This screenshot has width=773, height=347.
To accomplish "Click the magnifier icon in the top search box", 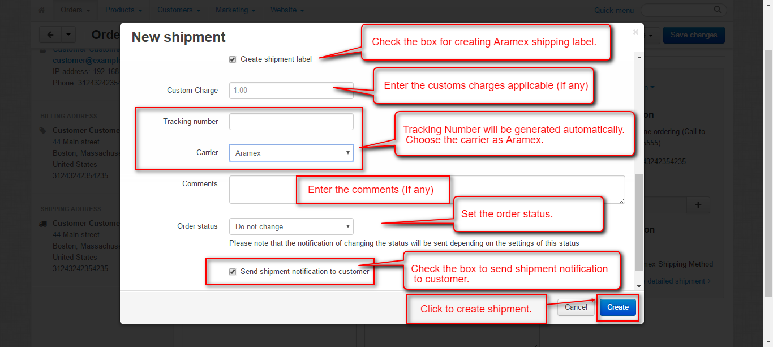I will (718, 10).
